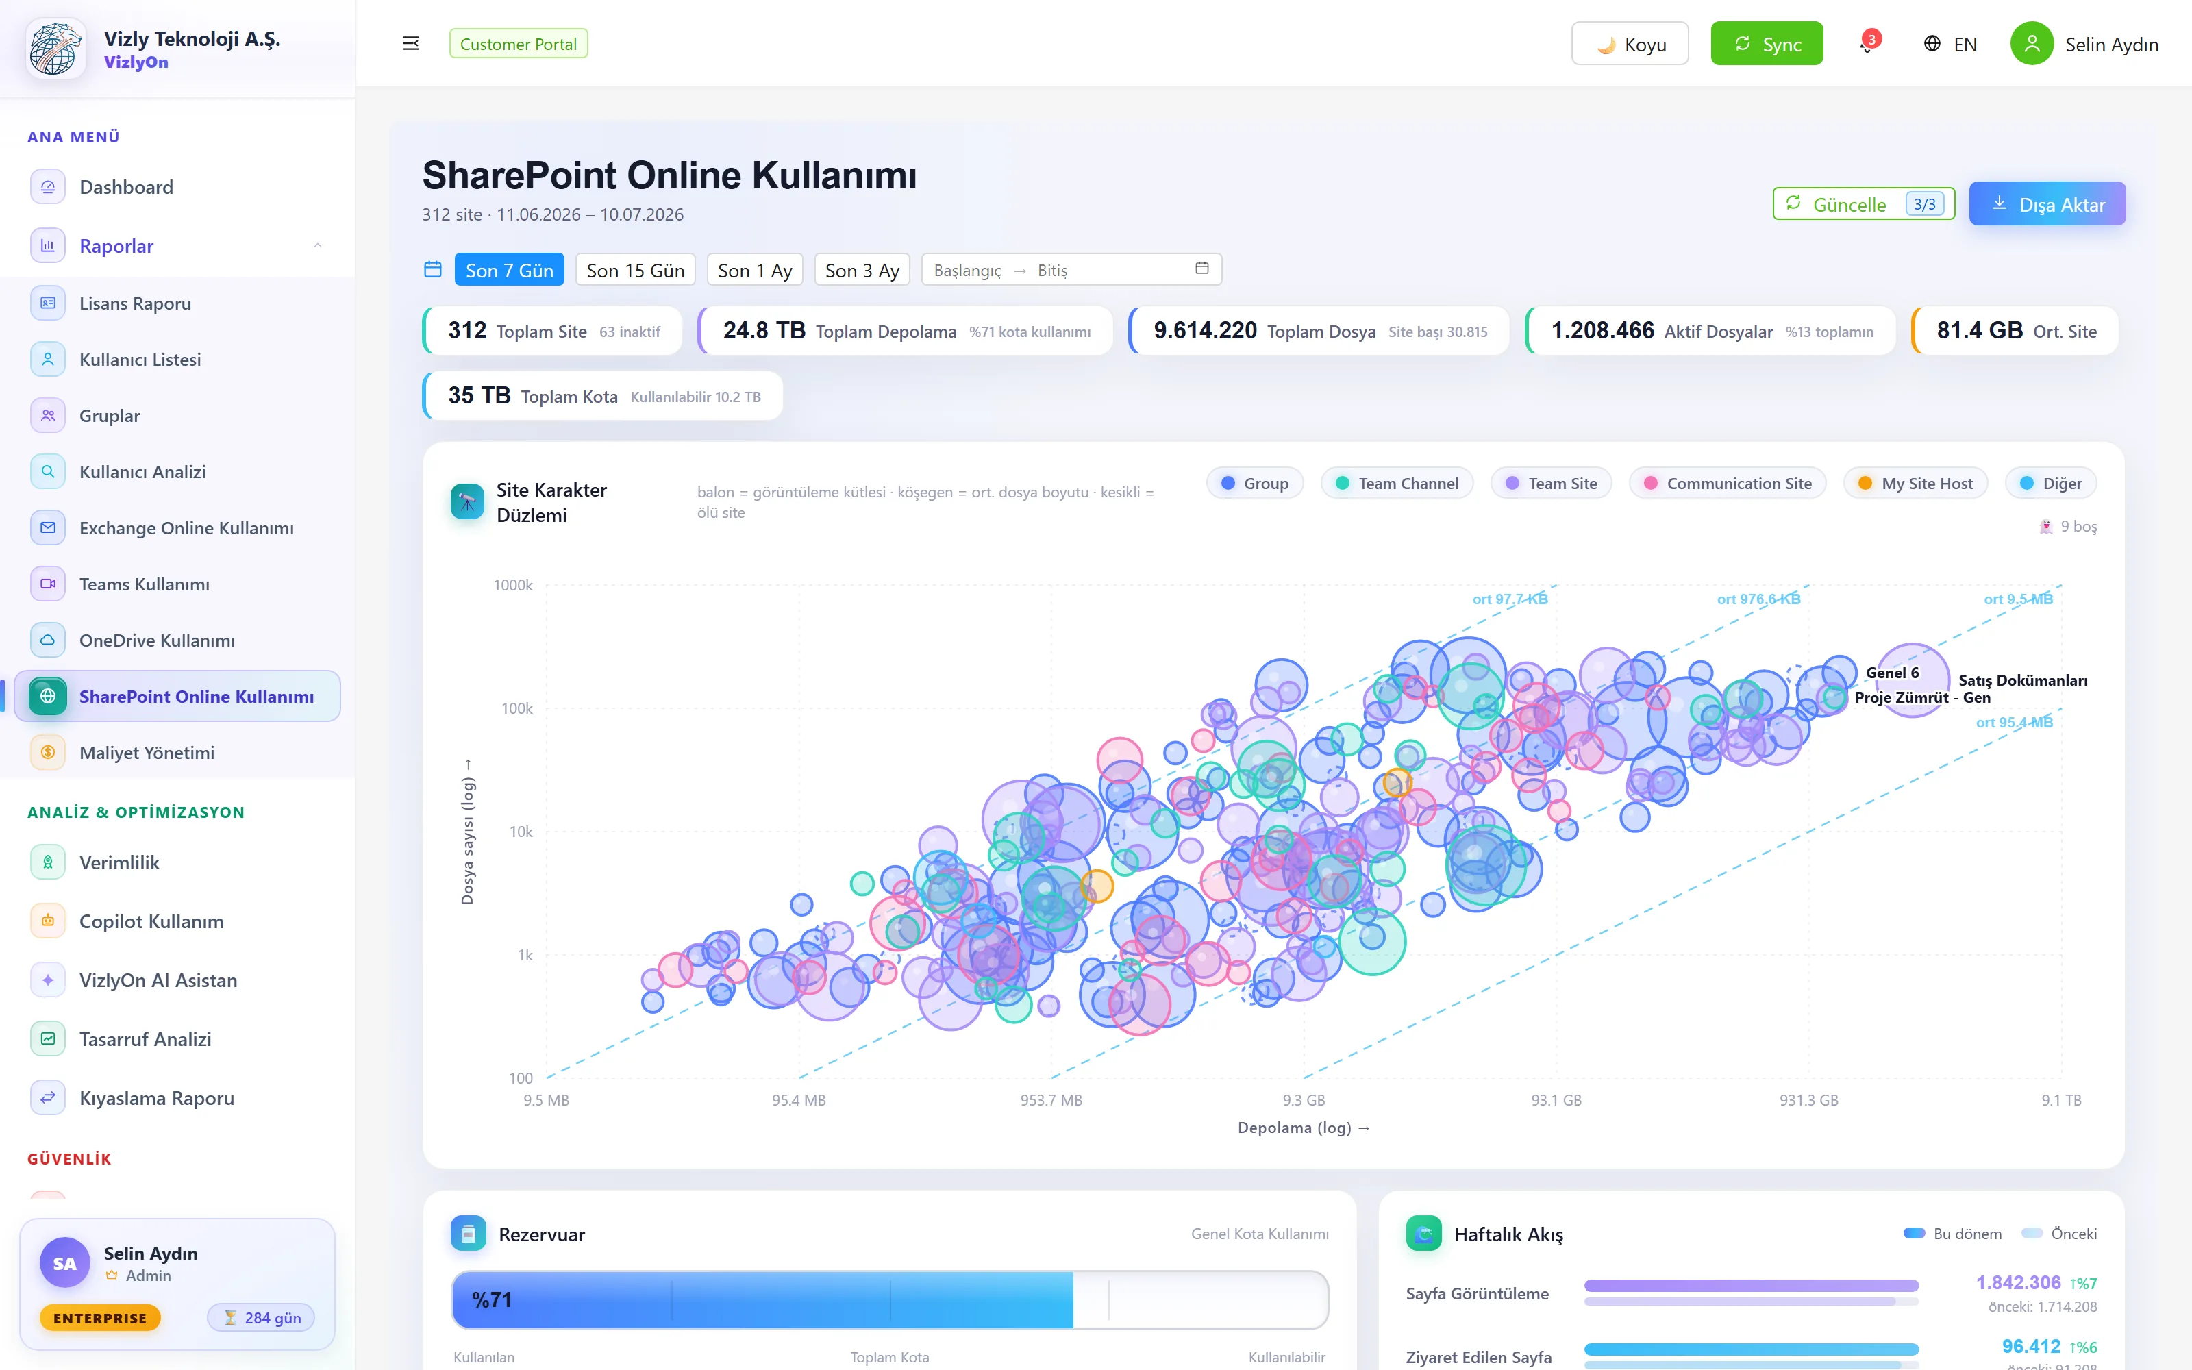Click the Satış Dokümanları bubble label
This screenshot has height=1370, width=2192.
(2023, 680)
